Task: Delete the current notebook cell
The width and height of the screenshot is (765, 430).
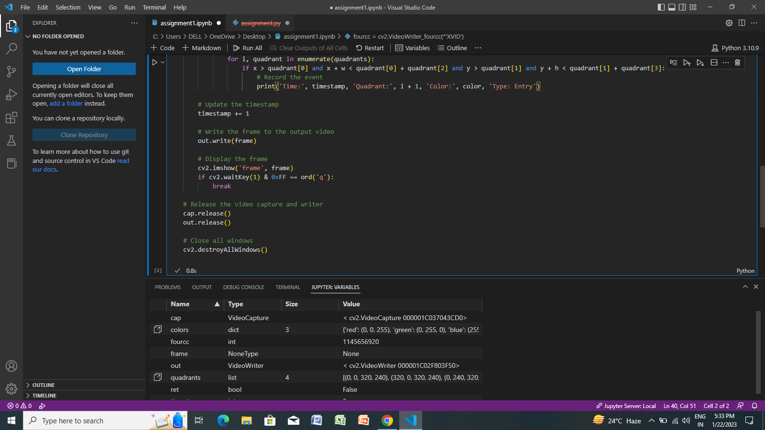Action: (738, 63)
